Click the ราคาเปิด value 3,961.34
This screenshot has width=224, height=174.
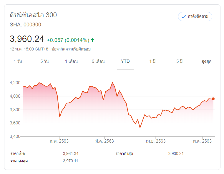[71, 153]
